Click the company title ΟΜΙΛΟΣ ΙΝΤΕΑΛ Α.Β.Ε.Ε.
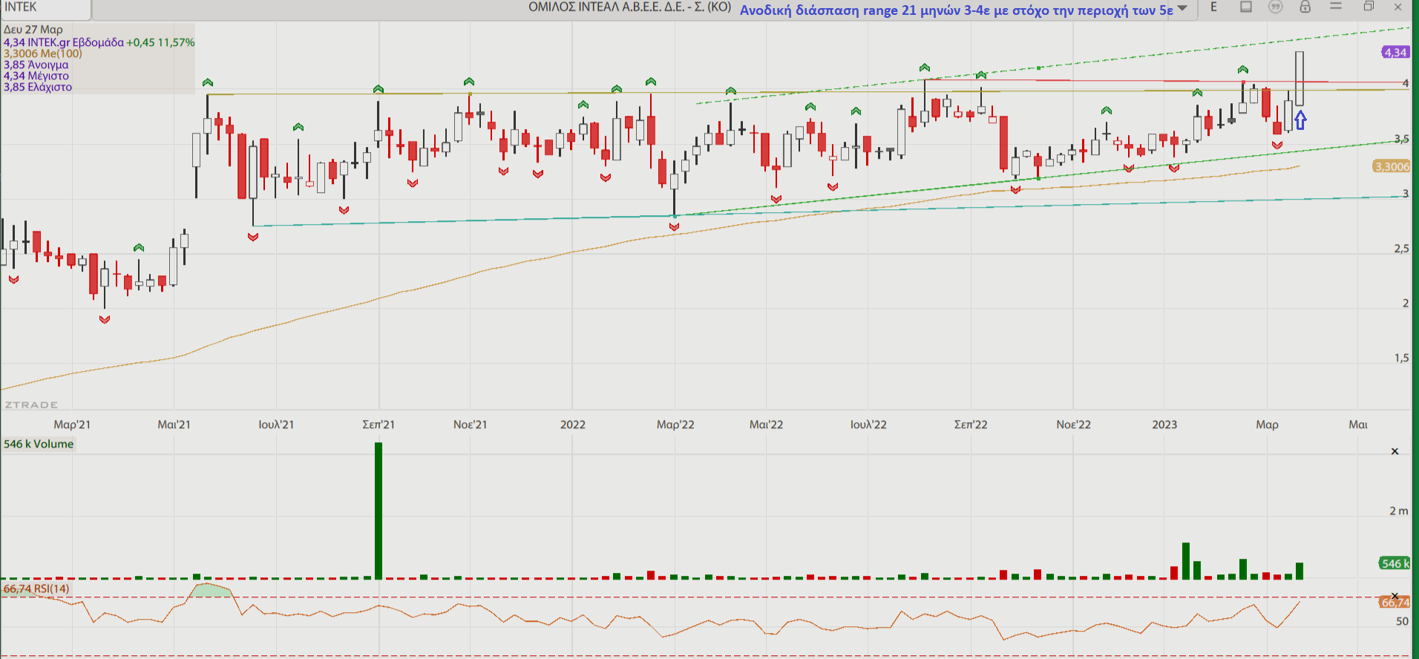Screen dimensions: 1419x659 click(x=629, y=7)
